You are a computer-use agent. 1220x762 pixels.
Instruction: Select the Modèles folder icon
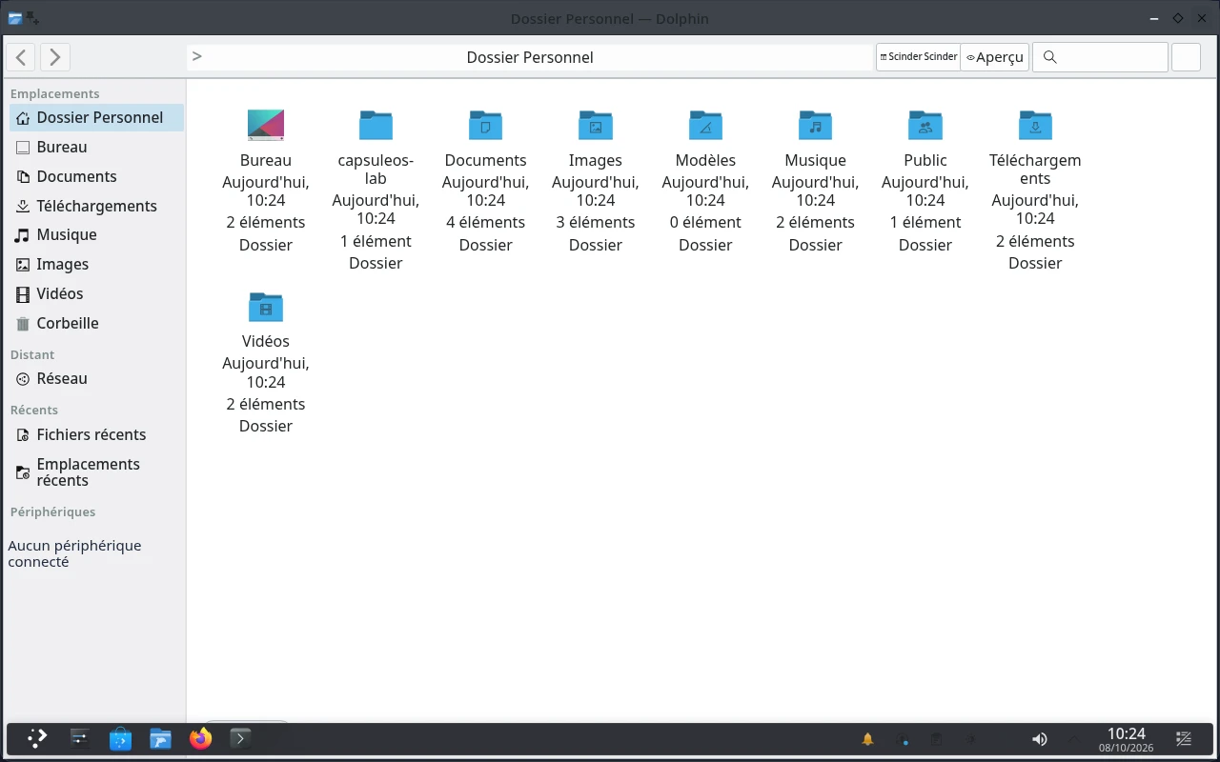point(705,125)
